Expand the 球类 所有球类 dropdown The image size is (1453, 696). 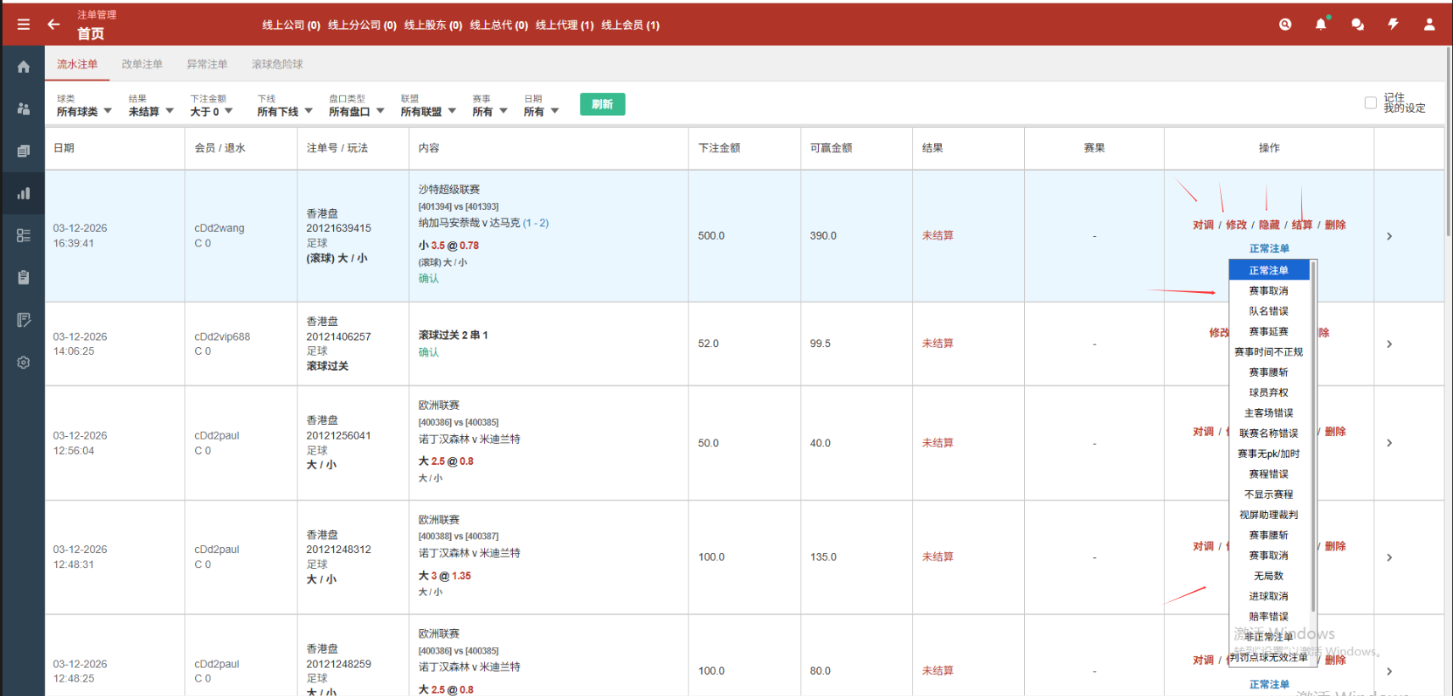pyautogui.click(x=84, y=111)
